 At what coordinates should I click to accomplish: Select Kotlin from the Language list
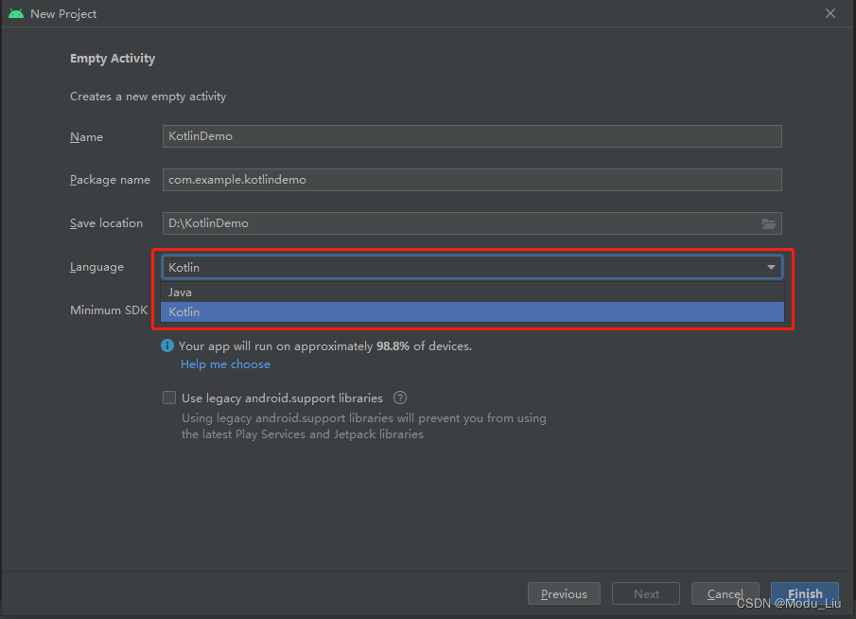click(x=472, y=312)
